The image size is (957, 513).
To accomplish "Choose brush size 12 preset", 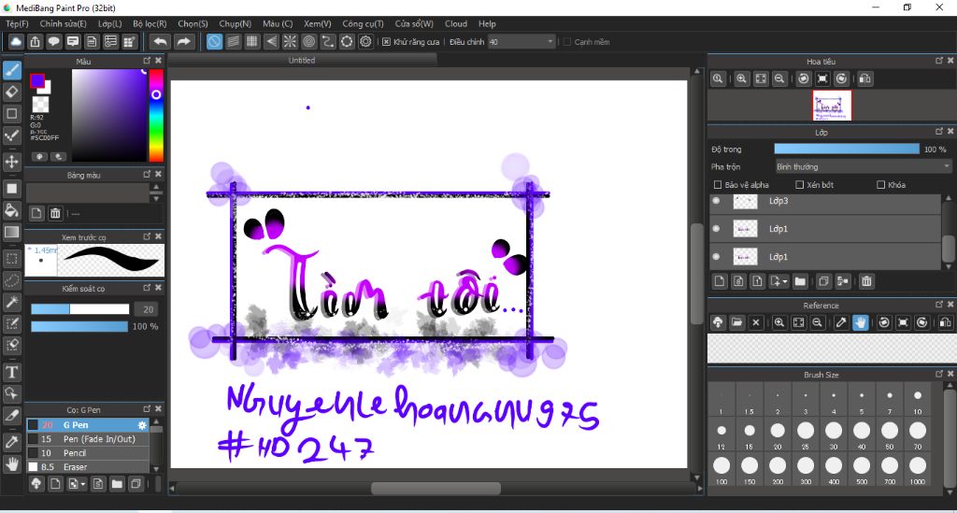I will tap(721, 435).
